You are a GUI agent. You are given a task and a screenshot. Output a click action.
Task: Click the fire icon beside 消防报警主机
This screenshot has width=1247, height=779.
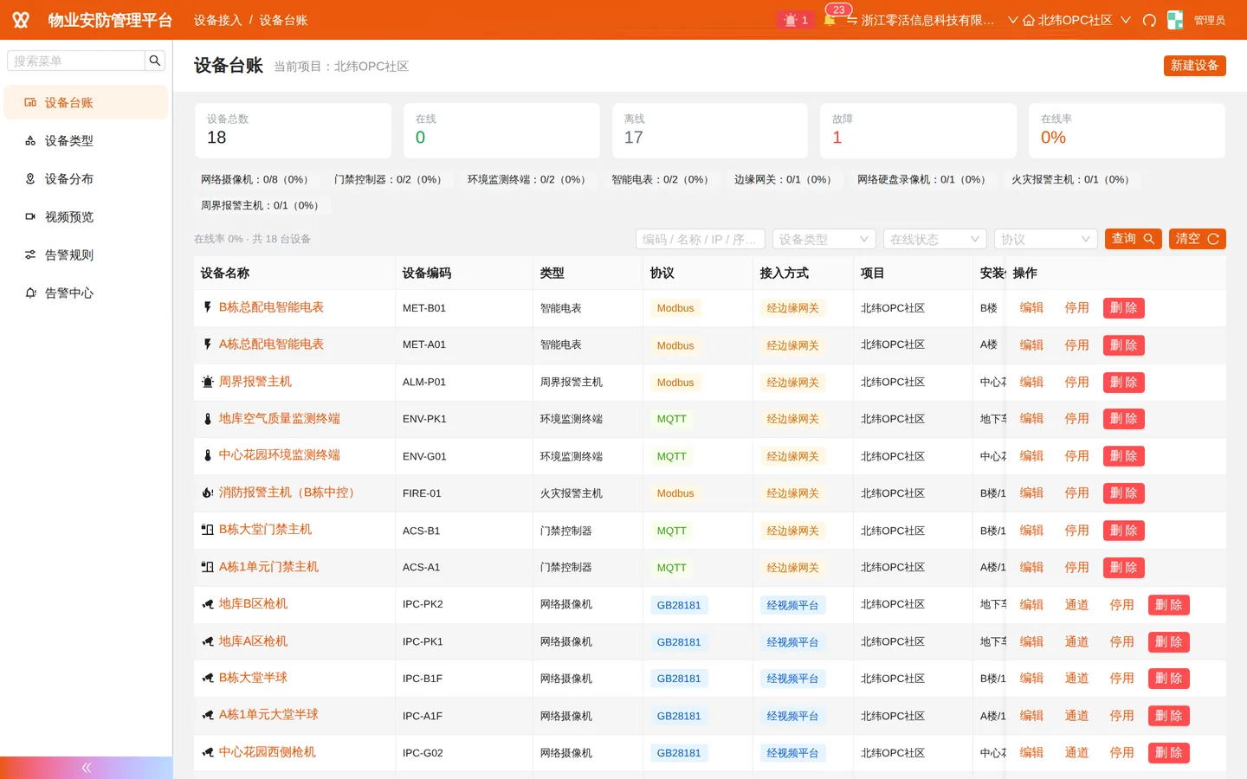coord(207,493)
